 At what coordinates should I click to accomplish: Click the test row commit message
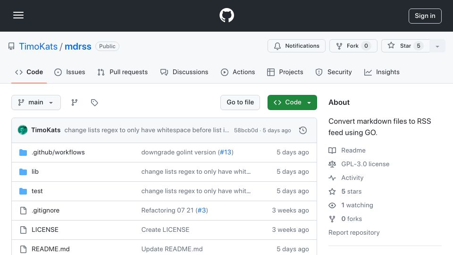(x=196, y=191)
